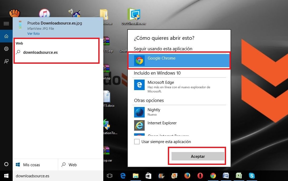Screen dimensions: 288x181
Task: Select the eationTo... desktop installer icon
Action: coord(110,127)
